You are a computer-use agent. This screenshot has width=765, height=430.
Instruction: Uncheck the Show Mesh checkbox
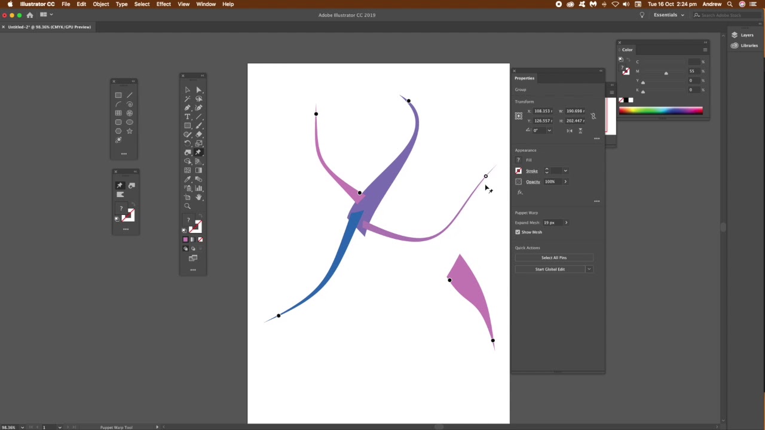click(518, 232)
